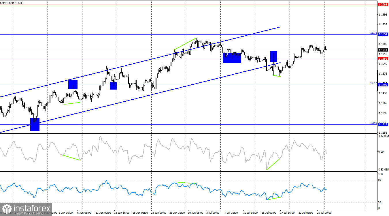Select the wide blue rectangle above 7 Jul 16:00
This screenshot has width=389, height=216.
(232, 58)
